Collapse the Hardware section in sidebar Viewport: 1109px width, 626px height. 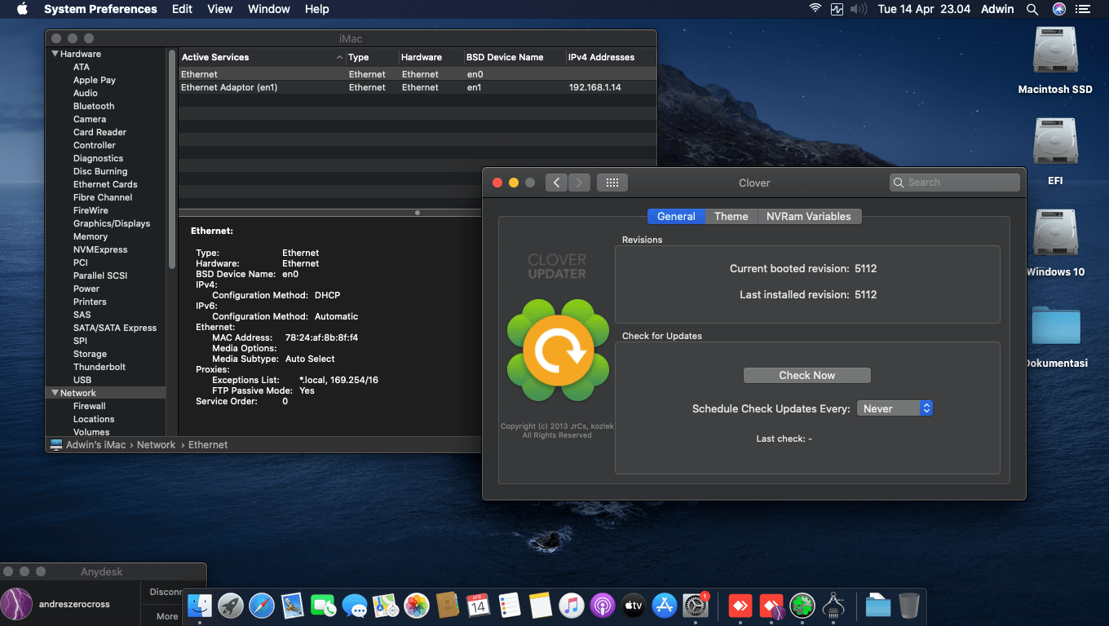54,53
